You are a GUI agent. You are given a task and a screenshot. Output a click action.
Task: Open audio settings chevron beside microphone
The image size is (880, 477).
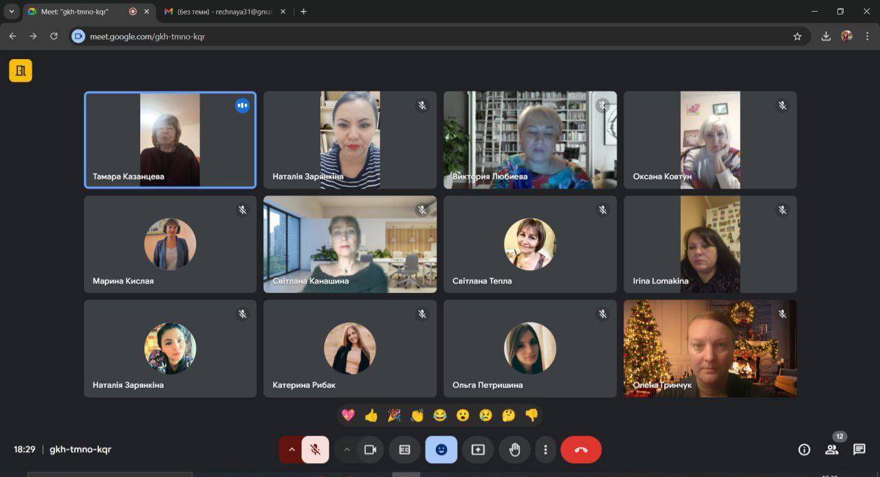click(291, 450)
